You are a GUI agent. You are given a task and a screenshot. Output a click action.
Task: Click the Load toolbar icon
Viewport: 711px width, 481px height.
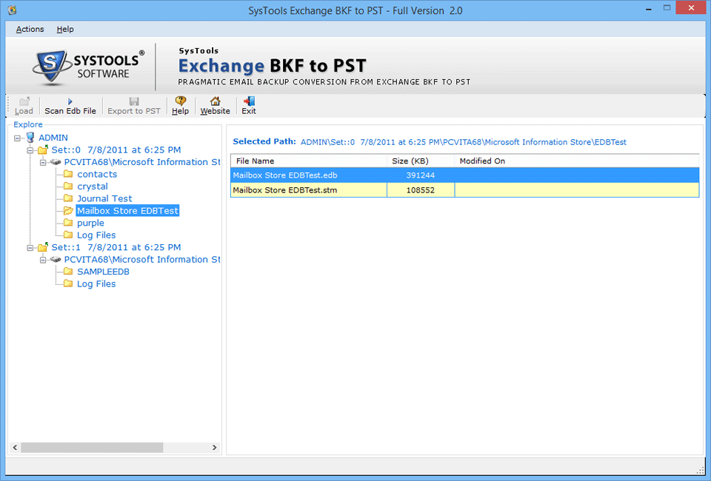pos(24,101)
